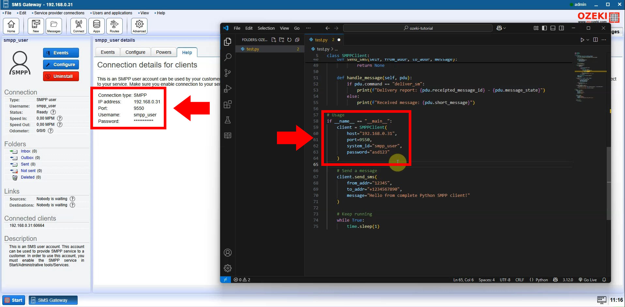Click the VS Code editor vertical scrollbar
The image size is (625, 307).
click(609, 183)
